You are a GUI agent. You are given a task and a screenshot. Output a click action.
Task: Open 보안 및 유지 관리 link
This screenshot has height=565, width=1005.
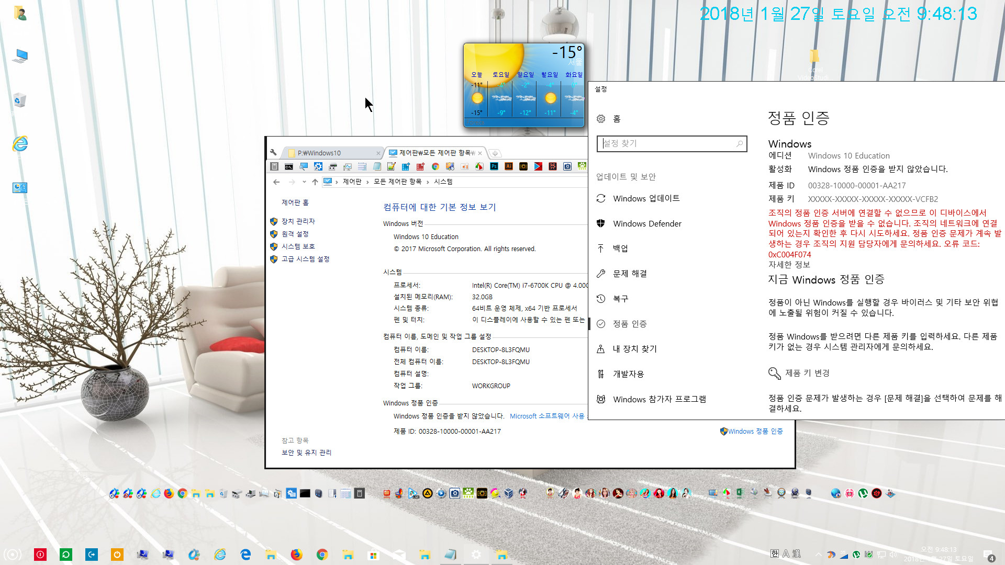(x=306, y=453)
